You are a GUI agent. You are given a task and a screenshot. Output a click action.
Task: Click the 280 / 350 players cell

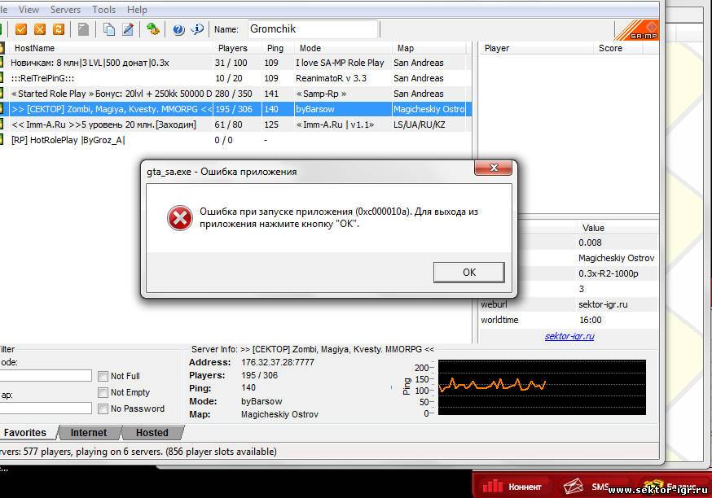[234, 94]
